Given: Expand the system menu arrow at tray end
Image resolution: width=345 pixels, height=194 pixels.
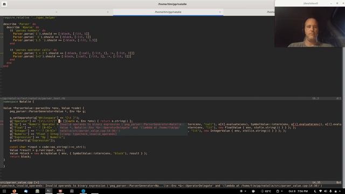Looking at the screenshot, I should click(x=340, y=191).
